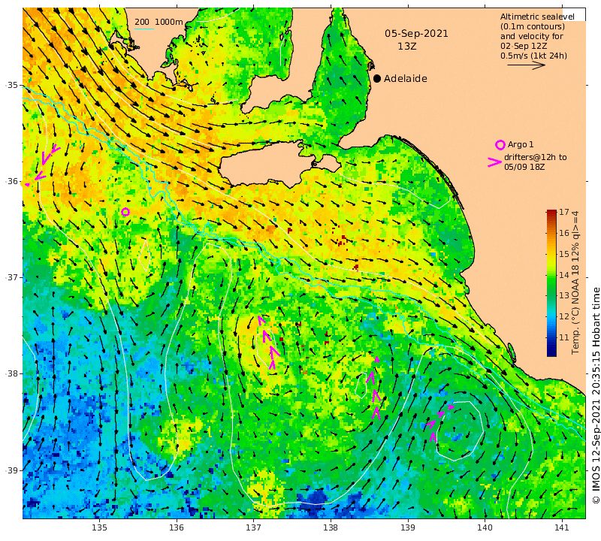
Task: Click the Adelaide city black dot marker
Action: [377, 79]
